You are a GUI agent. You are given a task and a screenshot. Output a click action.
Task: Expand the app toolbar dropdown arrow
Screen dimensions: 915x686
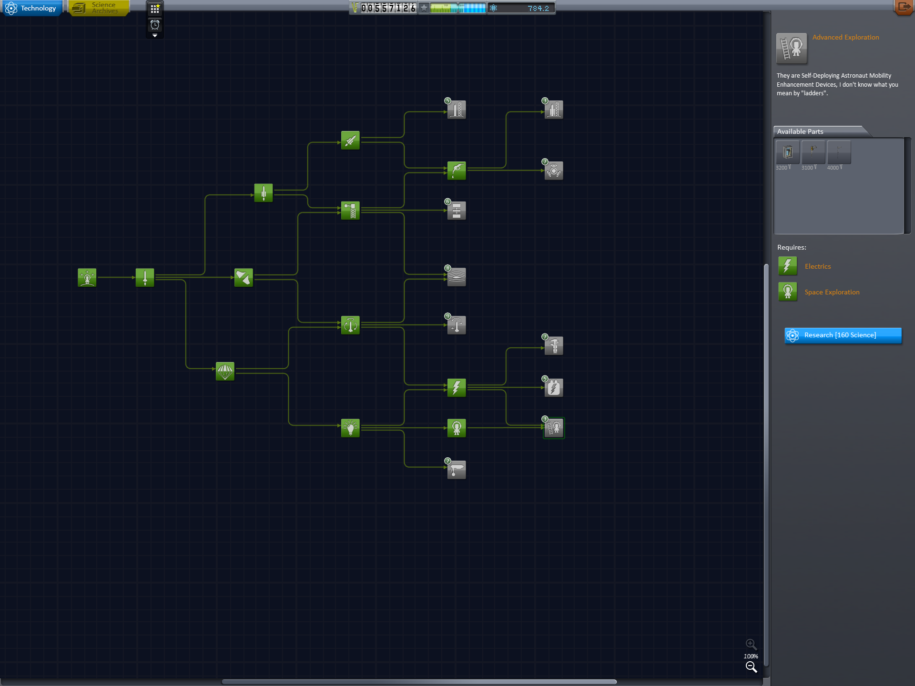click(155, 35)
